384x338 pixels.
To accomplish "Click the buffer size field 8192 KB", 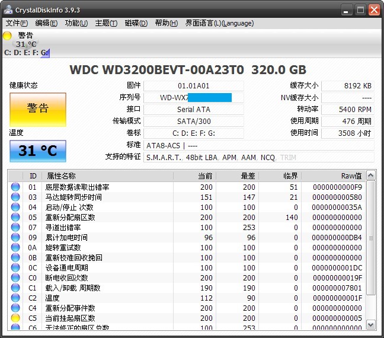I will click(348, 86).
